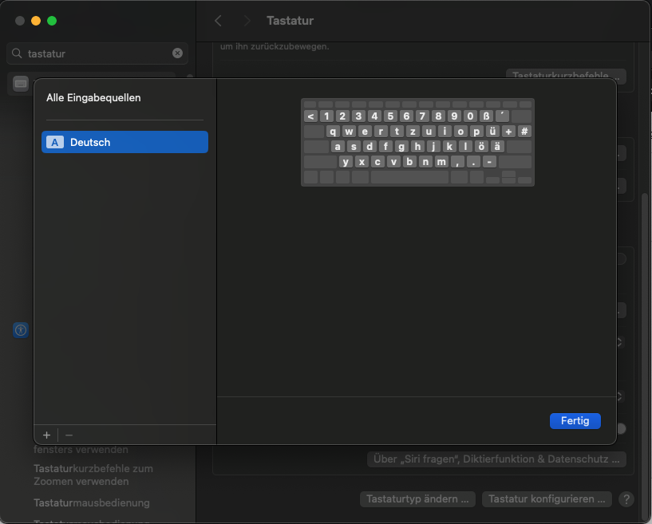Open help with the question mark button

pyautogui.click(x=626, y=499)
